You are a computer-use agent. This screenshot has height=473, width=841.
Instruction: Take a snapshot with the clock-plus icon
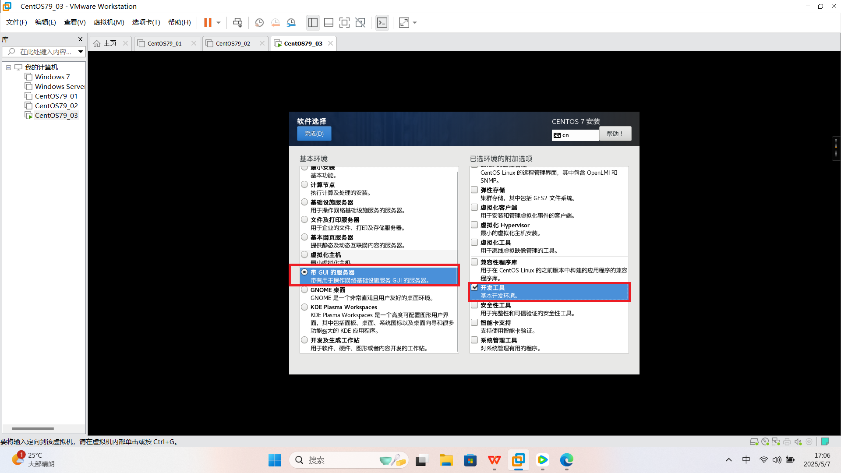pos(259,22)
